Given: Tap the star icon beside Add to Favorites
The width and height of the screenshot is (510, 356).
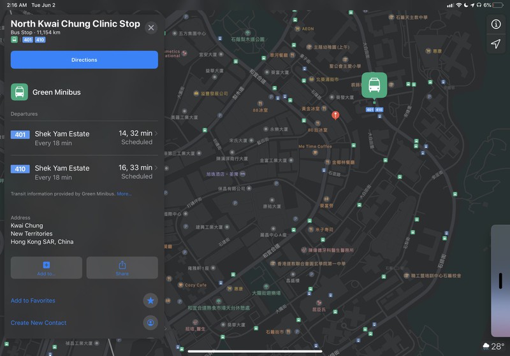Looking at the screenshot, I should click(150, 301).
